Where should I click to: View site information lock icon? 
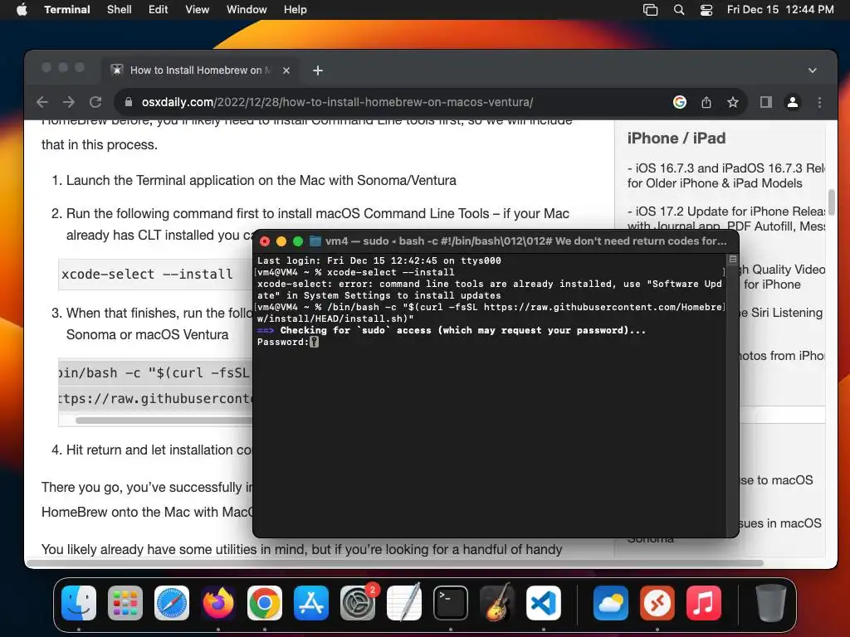(129, 102)
